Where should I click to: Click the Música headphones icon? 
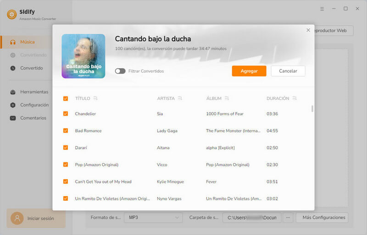click(x=13, y=42)
